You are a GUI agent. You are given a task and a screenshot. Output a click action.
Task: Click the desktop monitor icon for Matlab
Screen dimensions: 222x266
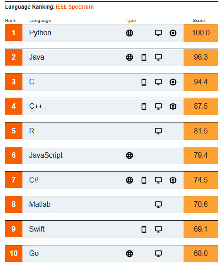(x=158, y=205)
